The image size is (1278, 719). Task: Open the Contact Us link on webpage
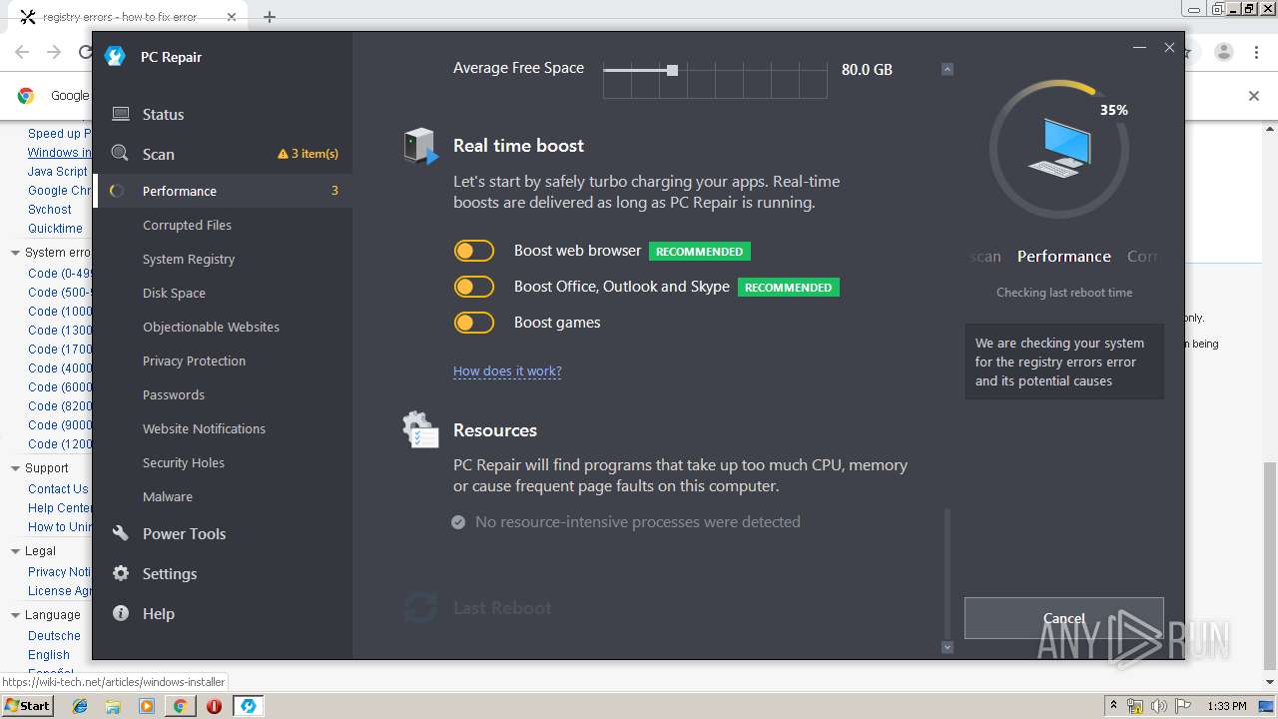[x=58, y=489]
